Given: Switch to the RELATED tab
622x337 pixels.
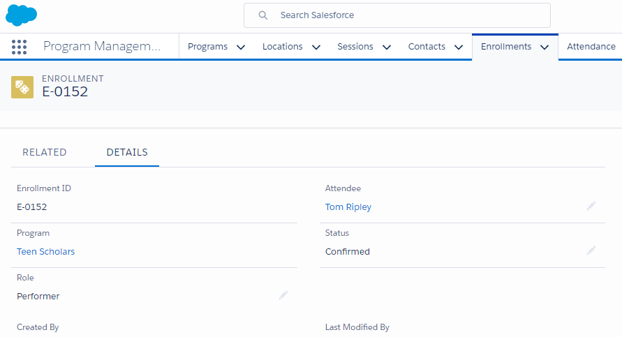Looking at the screenshot, I should (x=45, y=152).
